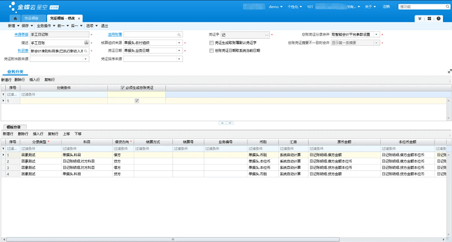
Task: Select 借贷方向 cell in row 4
Action: 123,174
